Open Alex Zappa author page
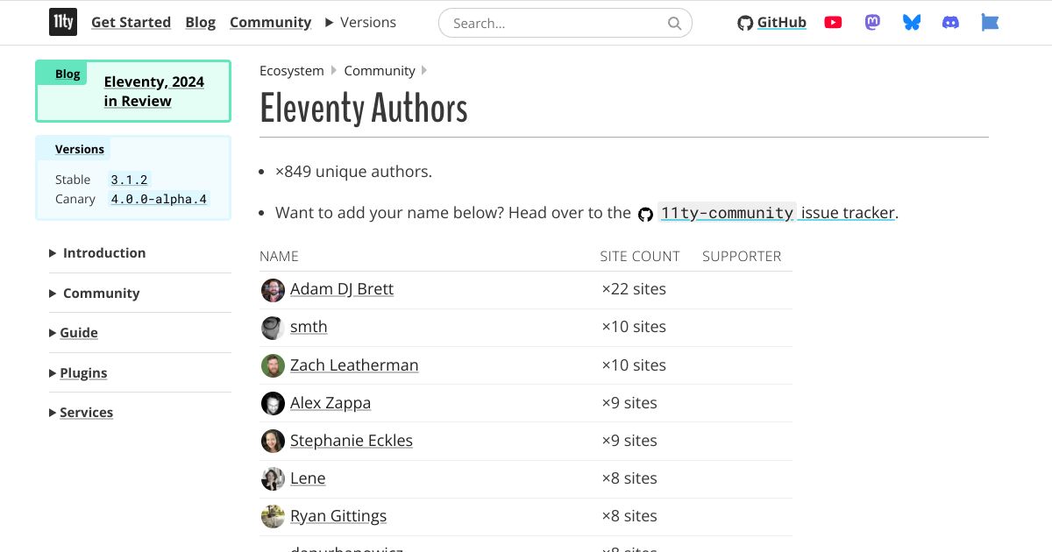Viewport: 1052px width, 552px height. click(x=331, y=403)
